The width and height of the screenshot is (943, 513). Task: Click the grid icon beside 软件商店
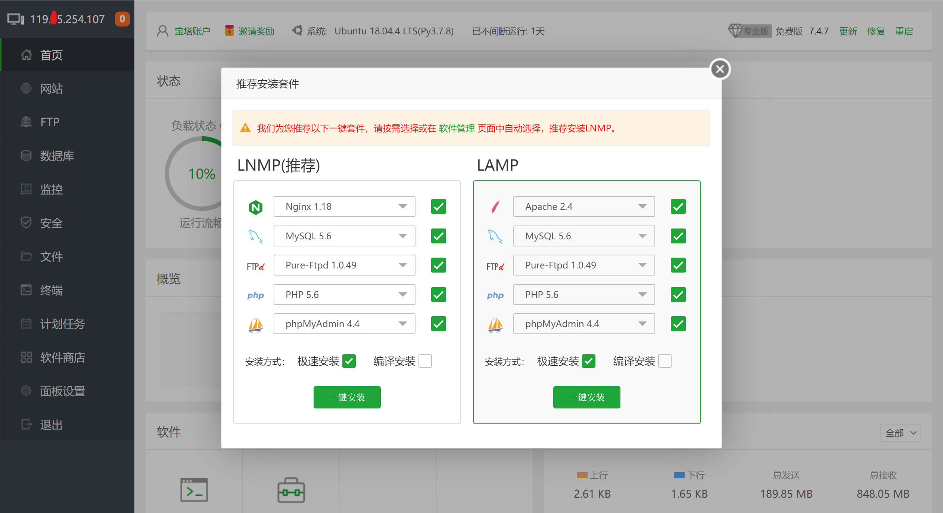point(26,357)
